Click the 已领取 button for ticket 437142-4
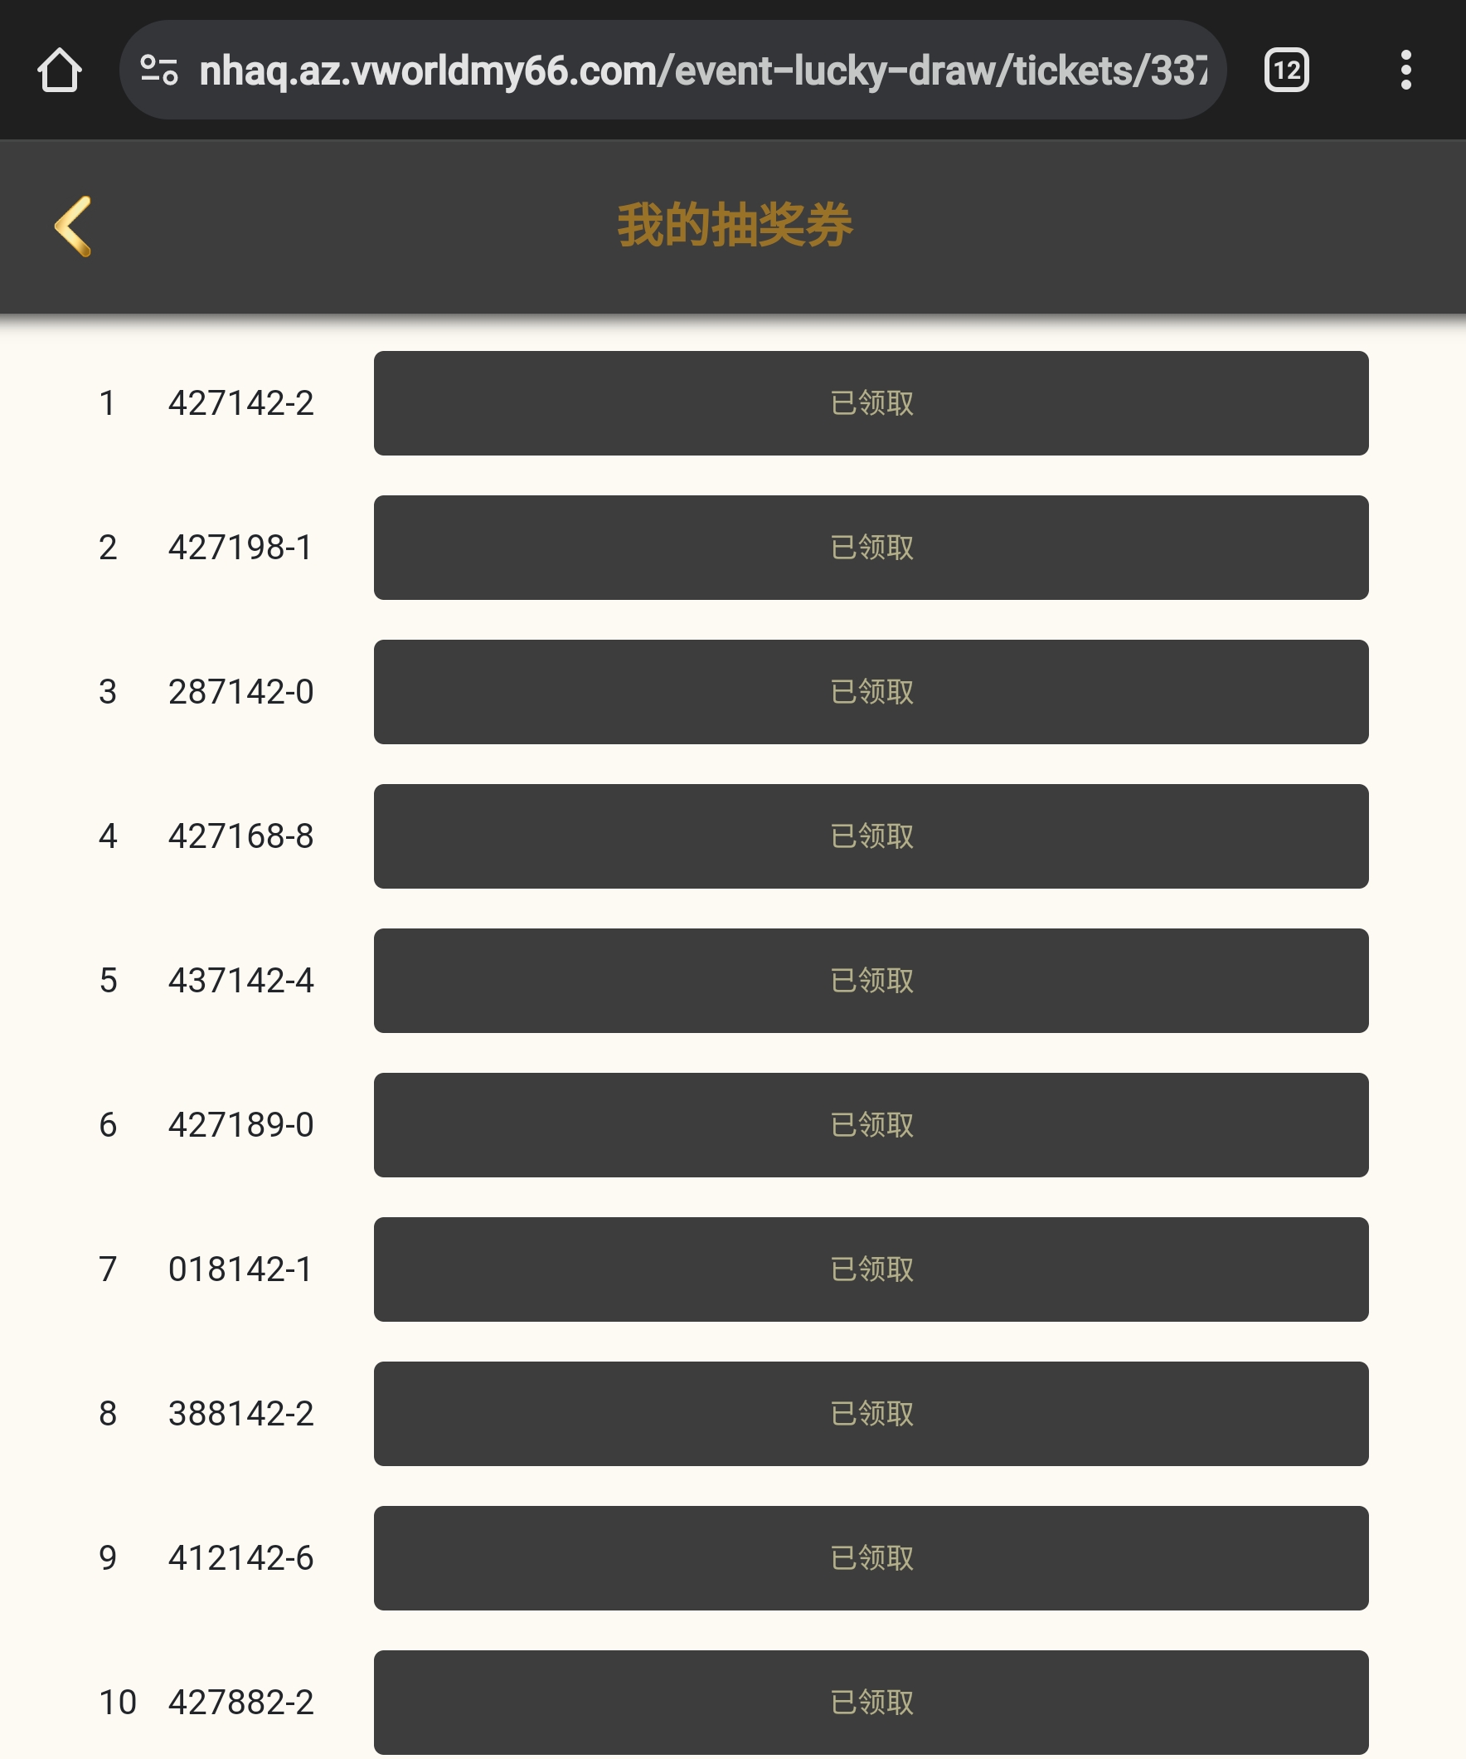 coord(871,981)
